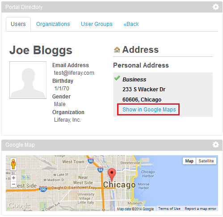This screenshot has height=217, width=223.
Task: Click the red location pin on Chicago
Action: pos(112,175)
